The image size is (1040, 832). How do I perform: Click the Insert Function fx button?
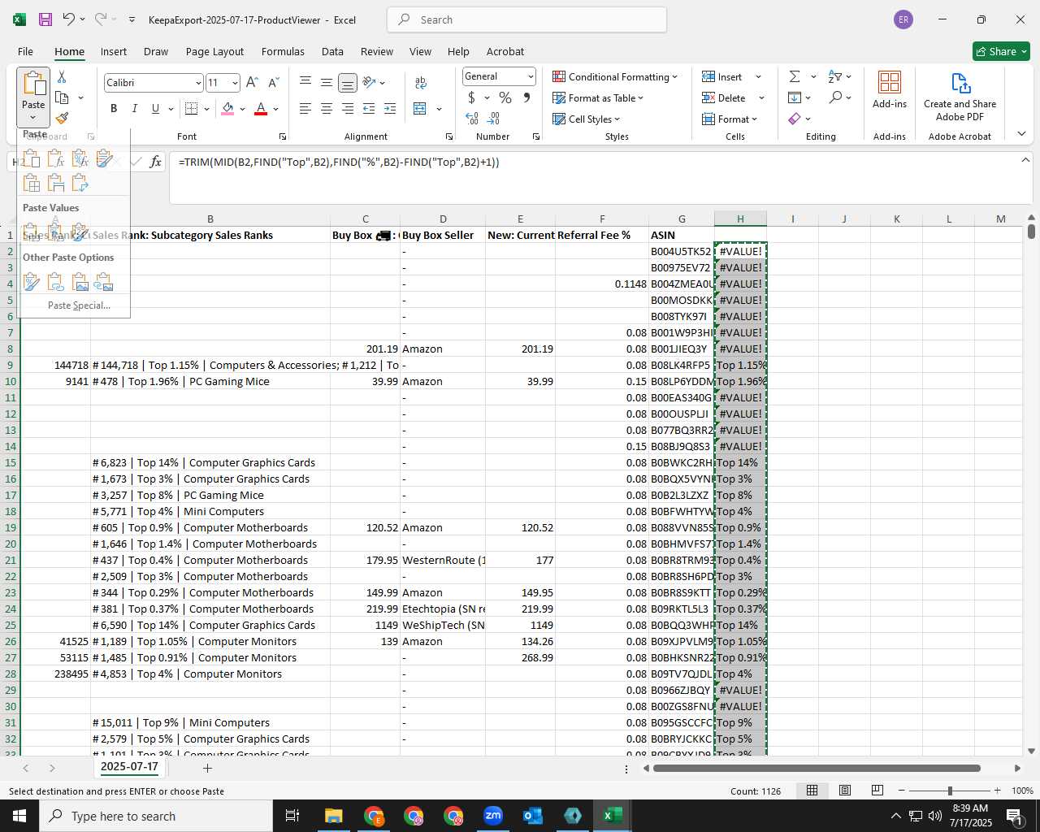[156, 162]
